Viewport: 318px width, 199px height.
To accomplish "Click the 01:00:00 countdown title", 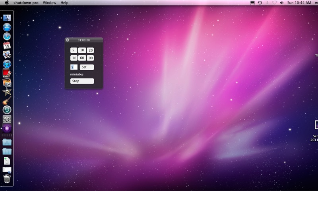I will [x=84, y=40].
